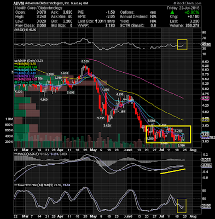Click the 3.560 price label
Screen dimensions: 215x219
[x=151, y=121]
